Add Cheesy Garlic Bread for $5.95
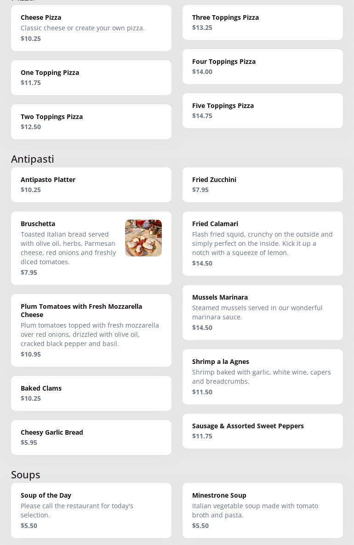Viewport: 354px width, 545px height. [91, 437]
